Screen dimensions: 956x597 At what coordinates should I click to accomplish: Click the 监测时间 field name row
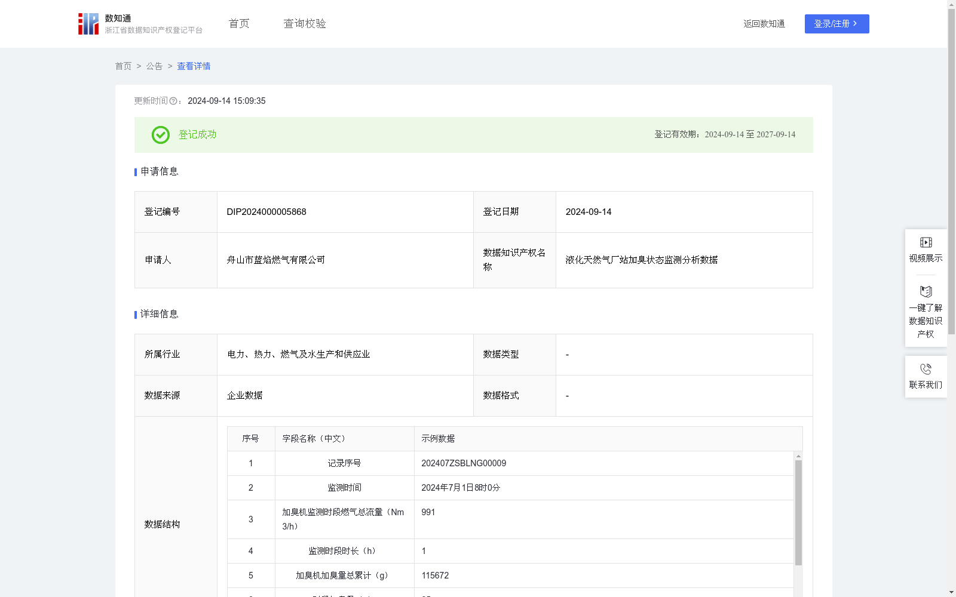[345, 488]
